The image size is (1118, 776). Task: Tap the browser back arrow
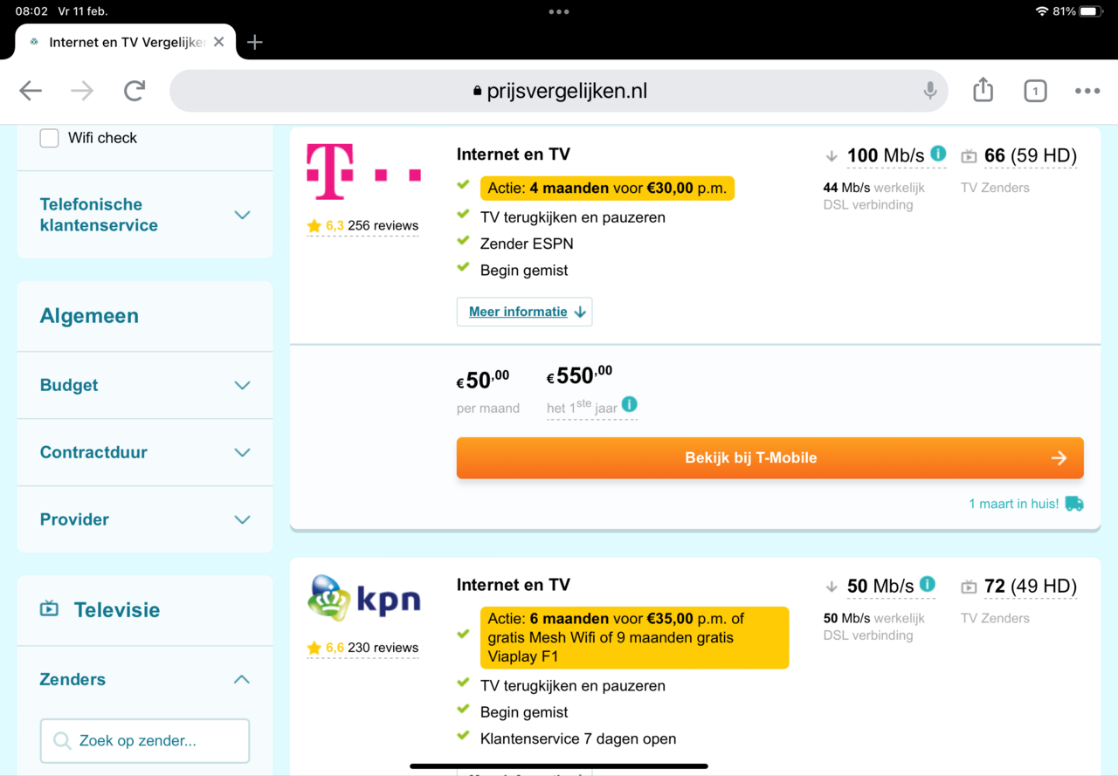click(x=31, y=91)
